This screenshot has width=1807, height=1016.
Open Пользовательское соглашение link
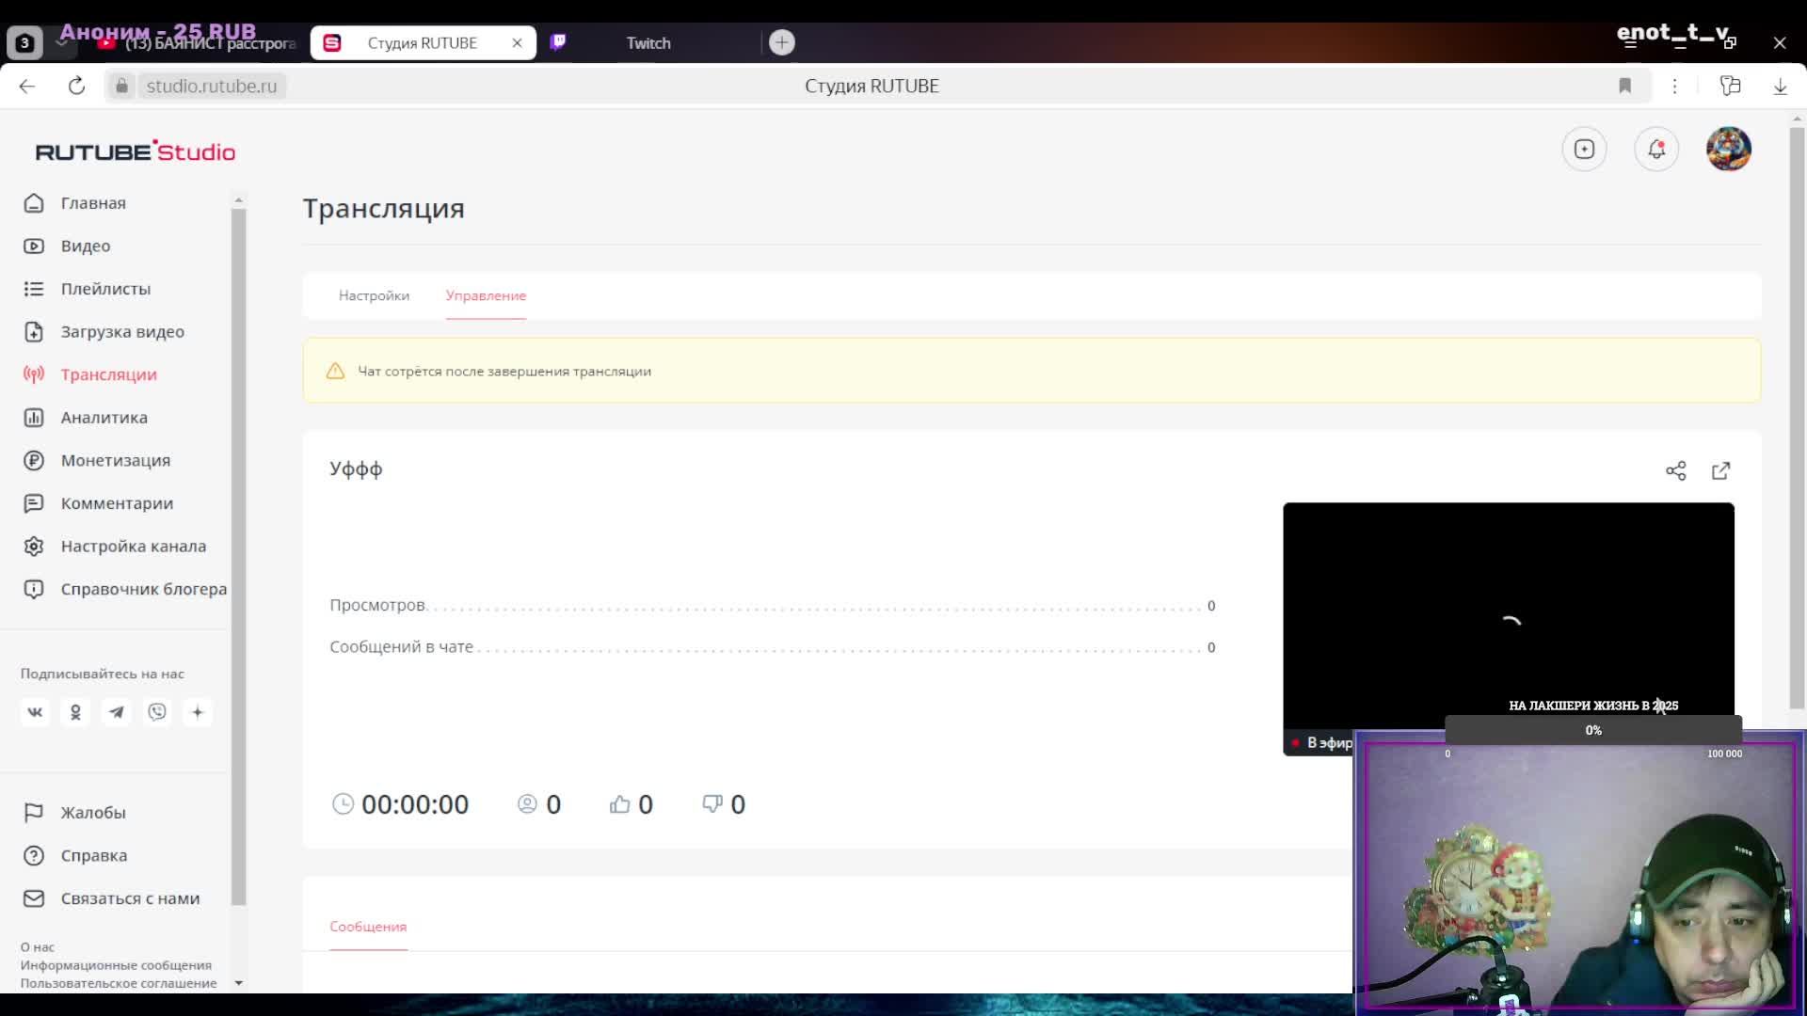[119, 983]
